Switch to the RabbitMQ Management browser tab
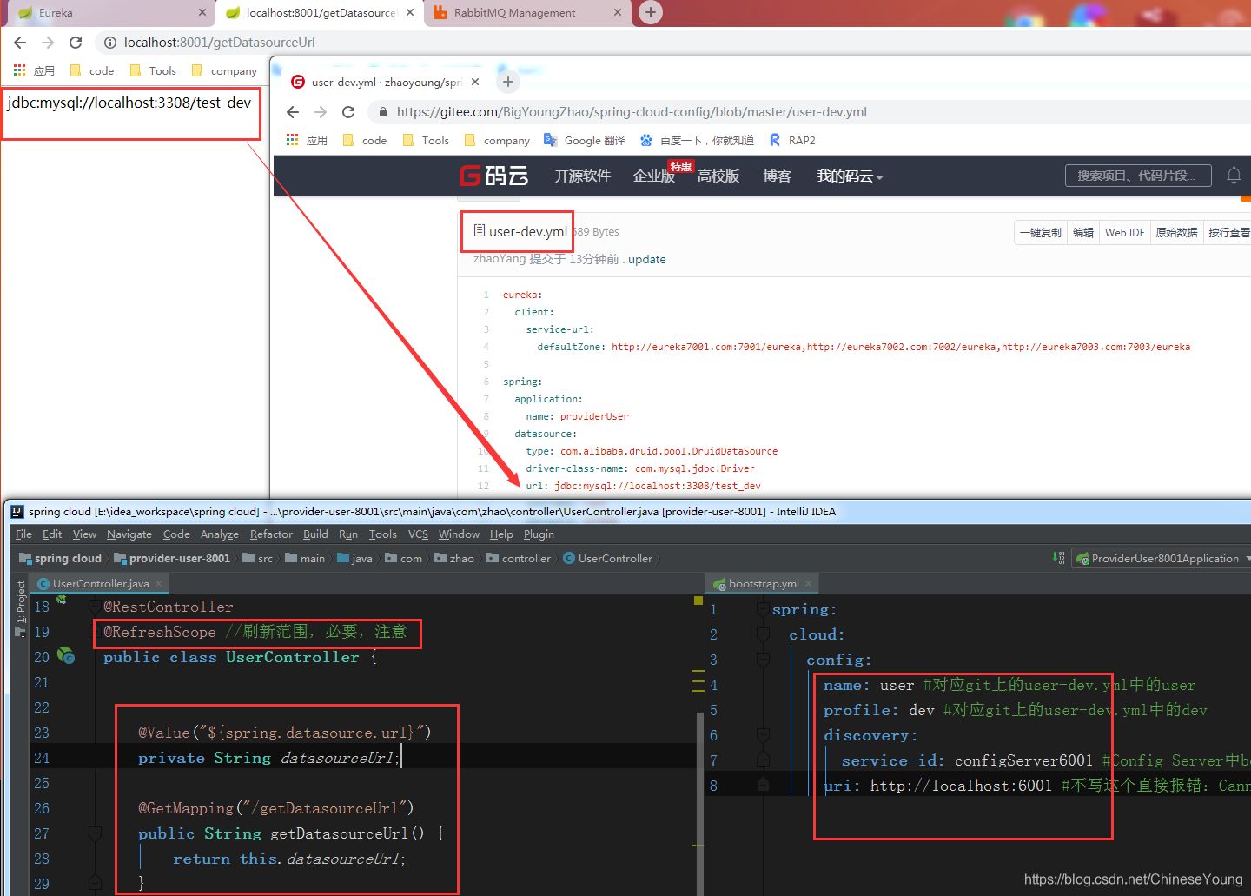The height and width of the screenshot is (896, 1251). pyautogui.click(x=514, y=13)
